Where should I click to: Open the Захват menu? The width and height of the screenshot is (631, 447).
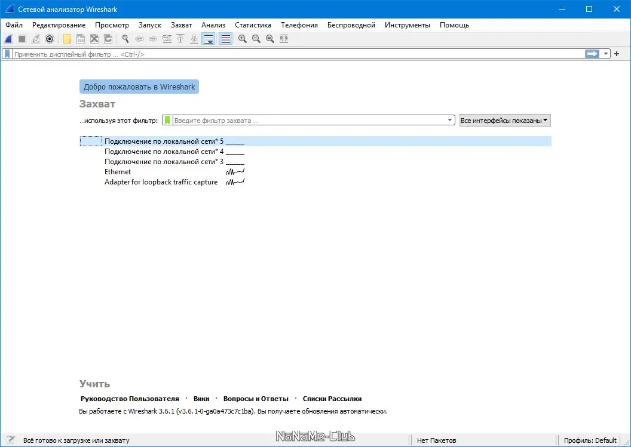point(181,25)
